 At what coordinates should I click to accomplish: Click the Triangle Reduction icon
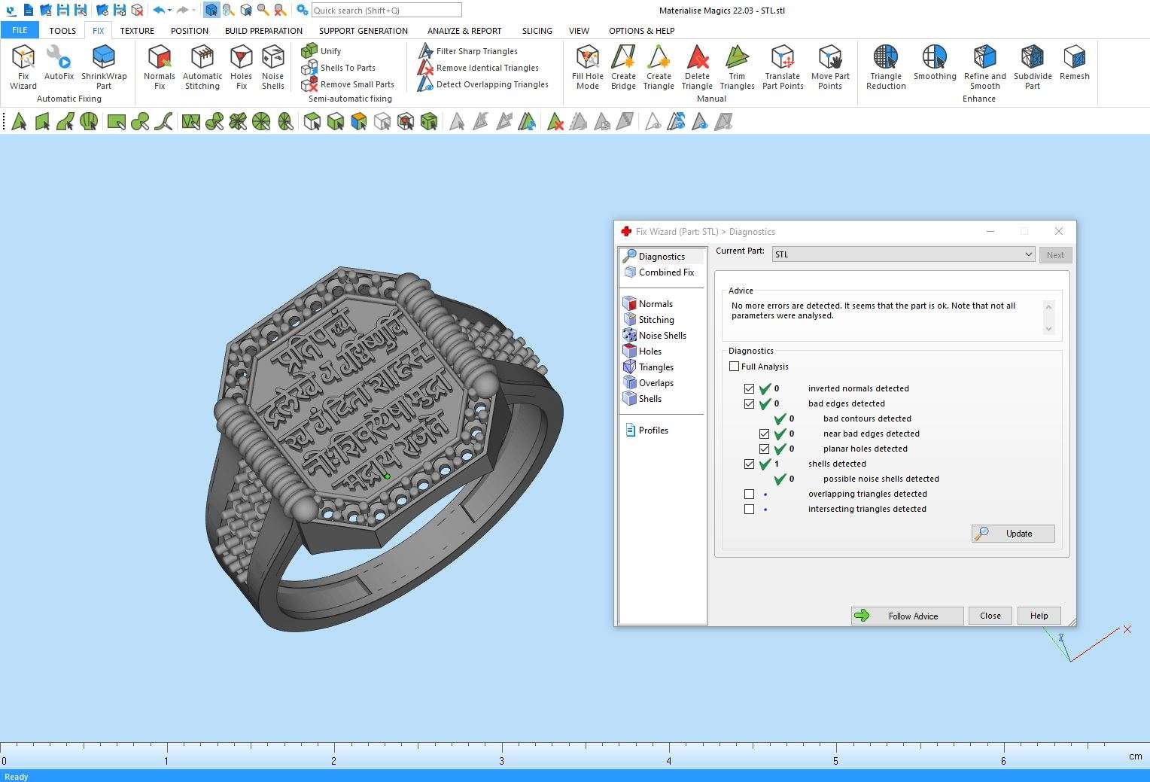coord(885,66)
